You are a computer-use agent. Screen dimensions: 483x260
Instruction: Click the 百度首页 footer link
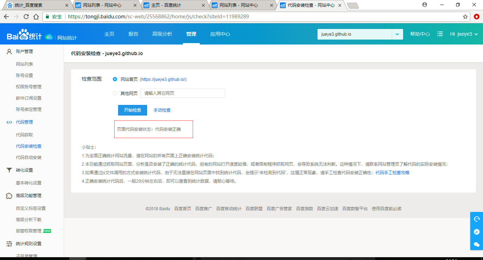tap(182, 209)
